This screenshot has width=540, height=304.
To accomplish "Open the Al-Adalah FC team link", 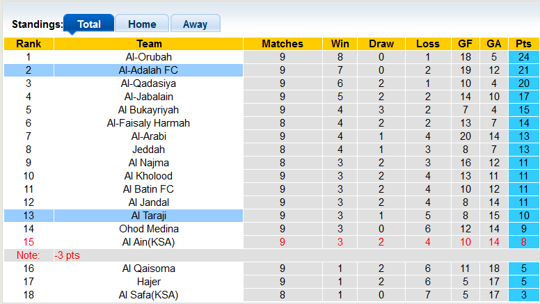I will [x=148, y=70].
